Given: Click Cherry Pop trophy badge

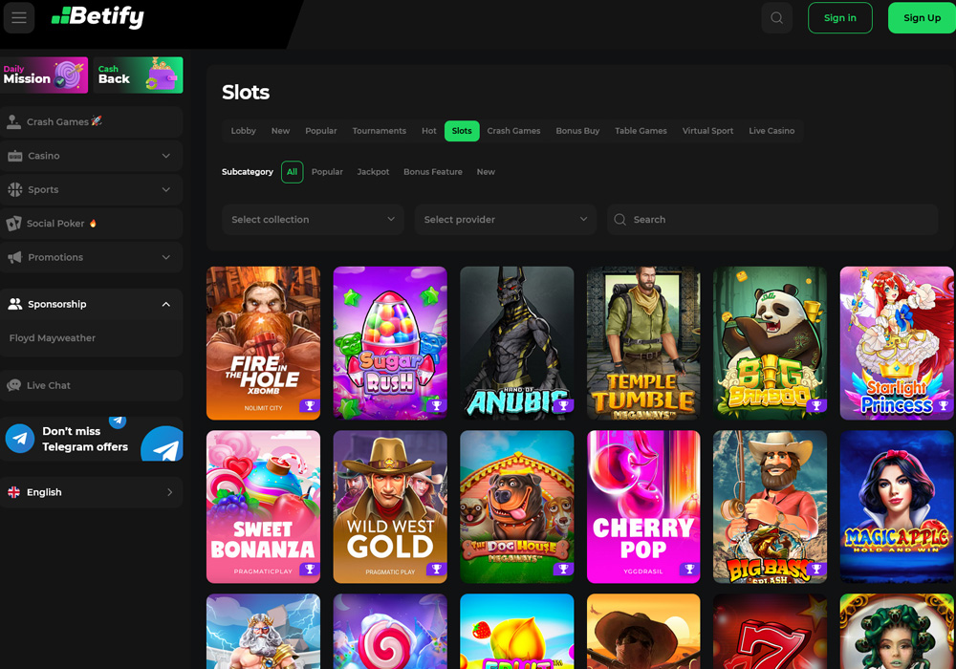Looking at the screenshot, I should pos(689,569).
